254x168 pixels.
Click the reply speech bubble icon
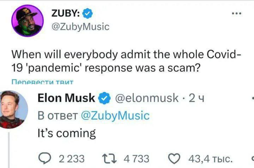(x=44, y=158)
